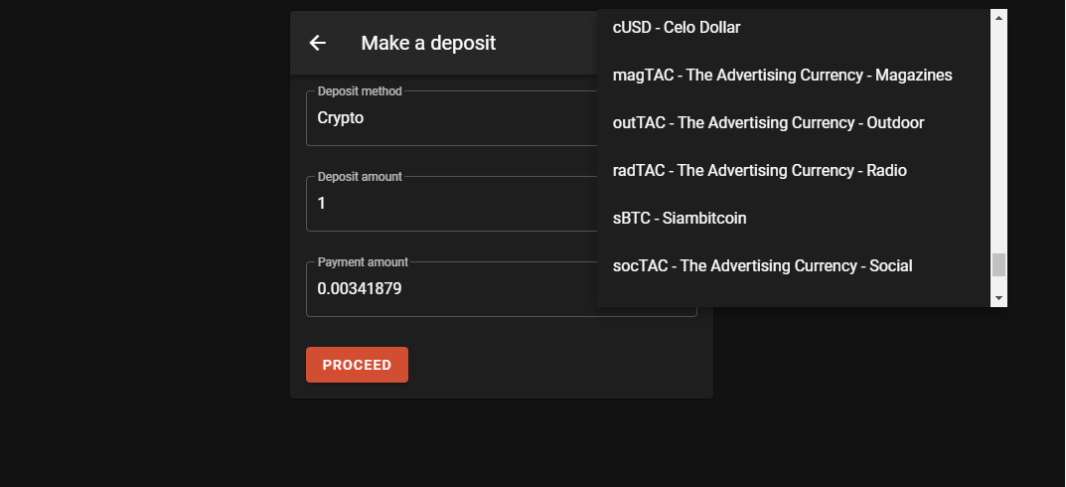Click the PROCEED button

pos(357,365)
